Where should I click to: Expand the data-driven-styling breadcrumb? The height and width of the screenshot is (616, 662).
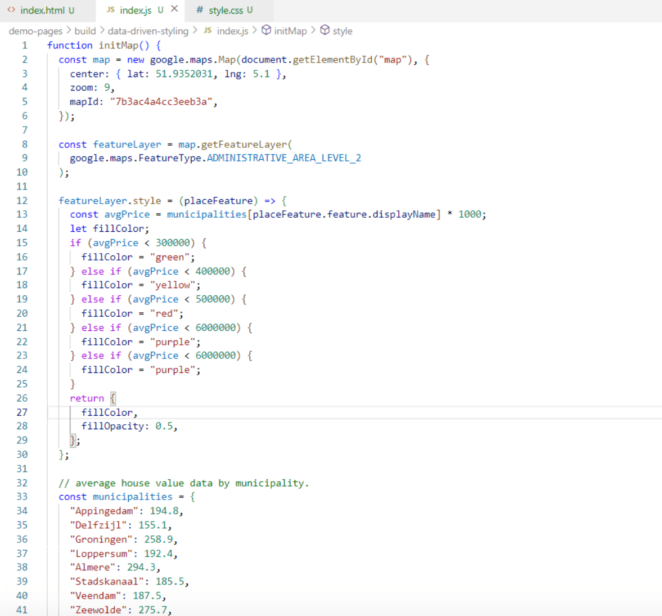(148, 31)
